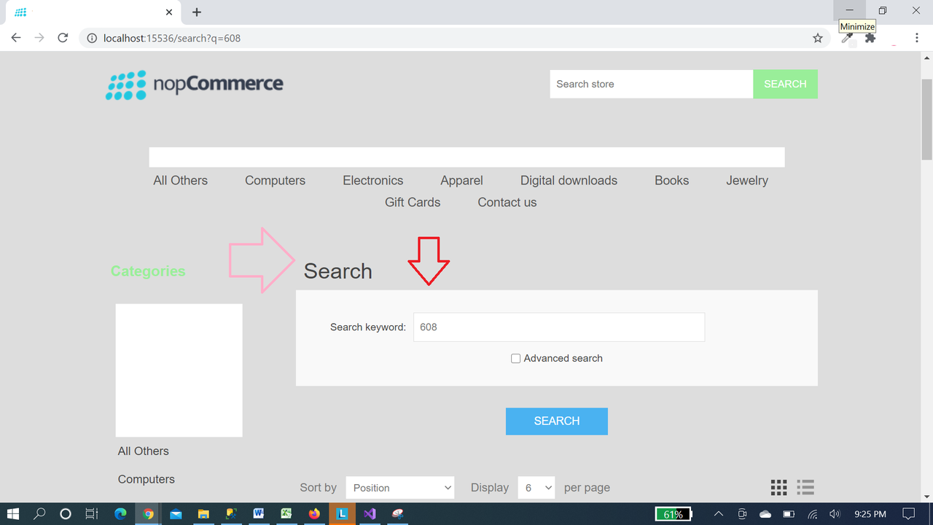Bookmark the page using the star icon

pos(817,37)
